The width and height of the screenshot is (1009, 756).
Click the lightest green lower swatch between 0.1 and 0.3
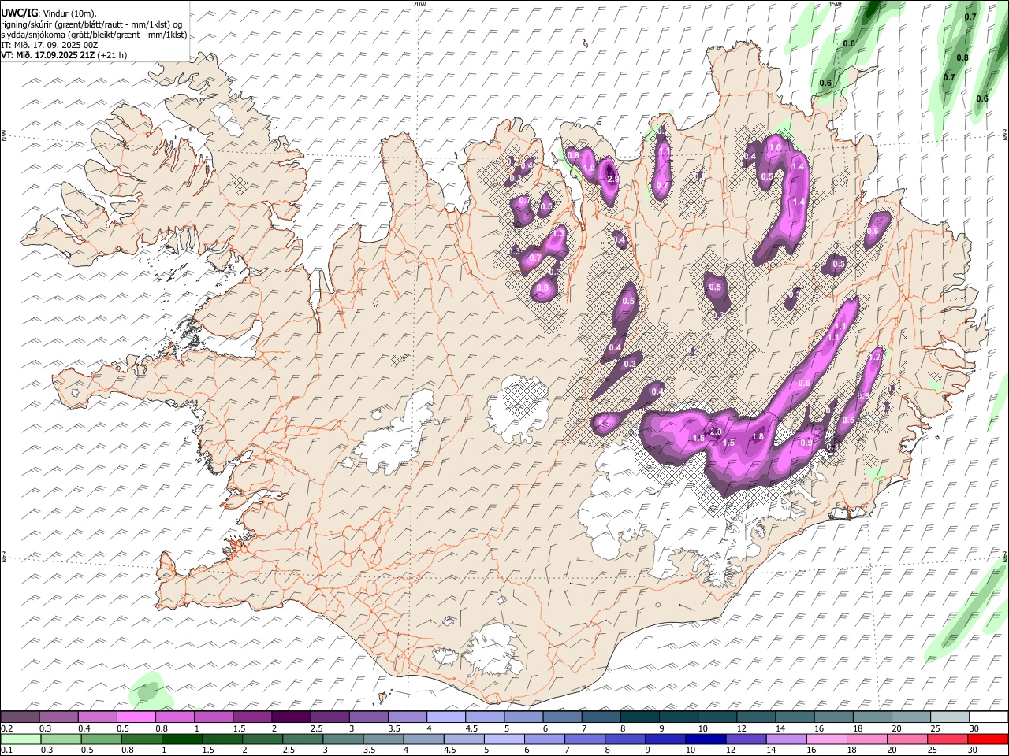[x=20, y=739]
